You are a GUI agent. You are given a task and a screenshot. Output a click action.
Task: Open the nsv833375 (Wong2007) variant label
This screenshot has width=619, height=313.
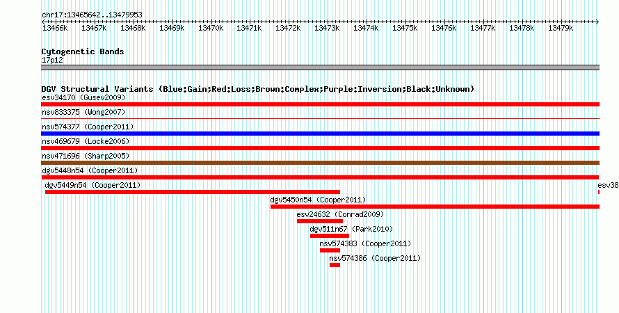(83, 113)
